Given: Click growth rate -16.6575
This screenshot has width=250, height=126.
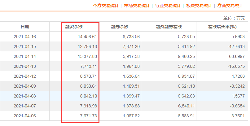Looking at the screenshot, I should pyautogui.click(x=236, y=66).
